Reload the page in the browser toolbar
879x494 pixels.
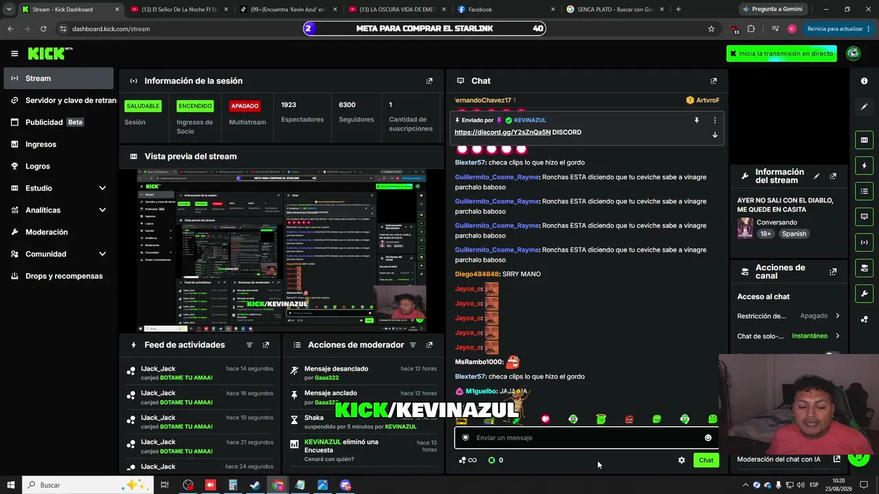tap(43, 29)
